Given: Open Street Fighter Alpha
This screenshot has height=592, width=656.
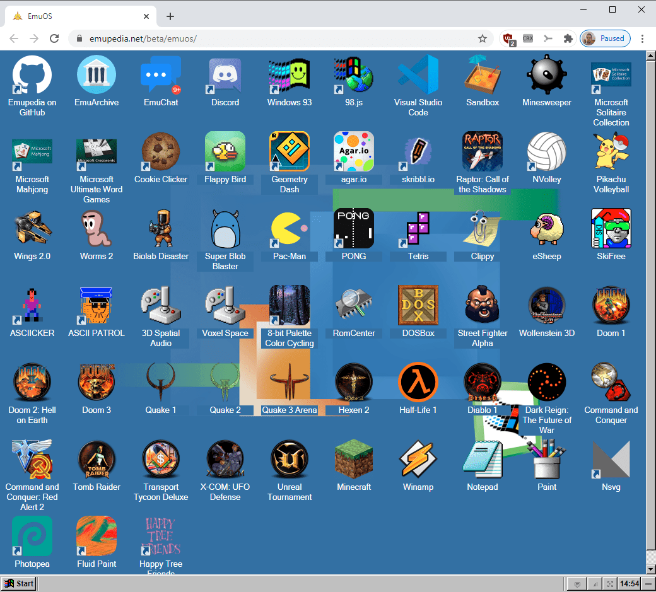Looking at the screenshot, I should coord(483,305).
